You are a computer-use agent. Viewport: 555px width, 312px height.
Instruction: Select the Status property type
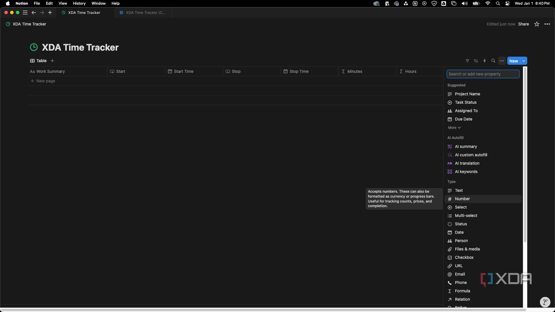tap(483, 224)
